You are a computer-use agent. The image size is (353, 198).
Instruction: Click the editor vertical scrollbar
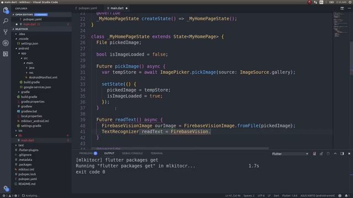click(x=351, y=58)
